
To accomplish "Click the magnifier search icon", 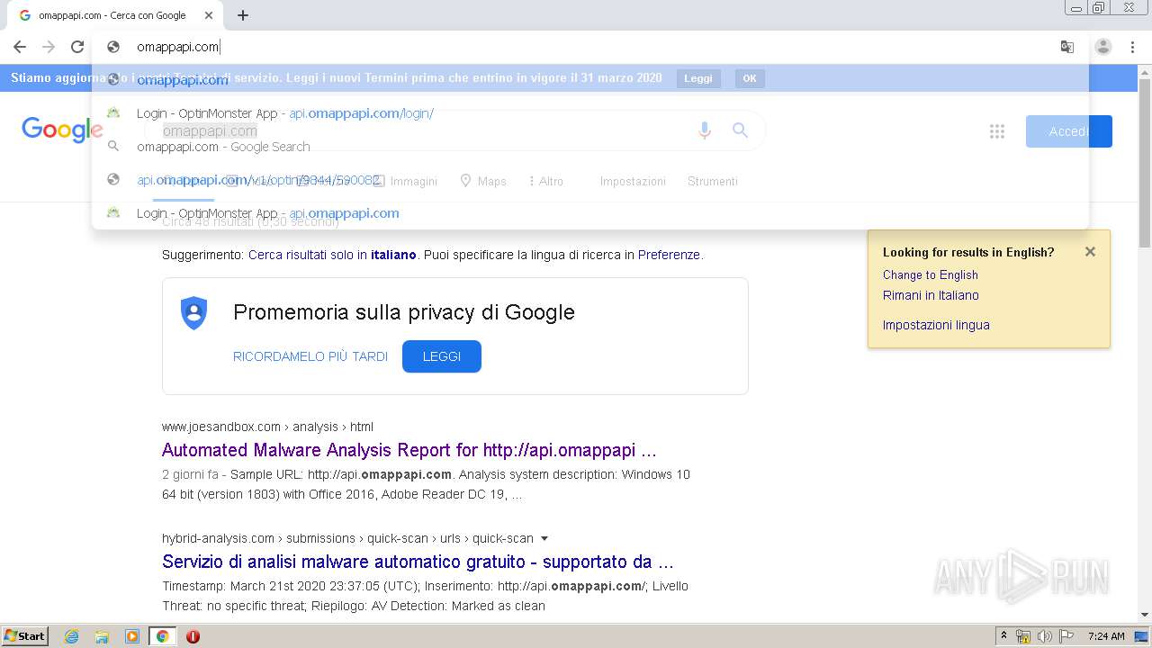I will (x=740, y=130).
